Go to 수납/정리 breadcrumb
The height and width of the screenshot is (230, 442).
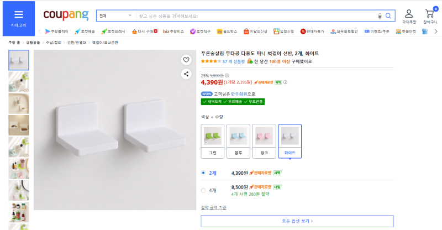point(54,43)
